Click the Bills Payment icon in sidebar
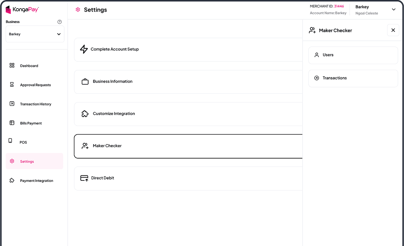This screenshot has width=404, height=246. 11,123
